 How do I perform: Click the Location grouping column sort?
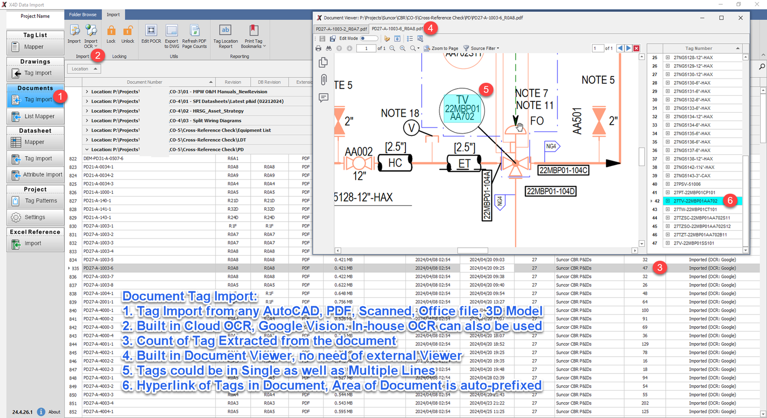[x=84, y=69]
